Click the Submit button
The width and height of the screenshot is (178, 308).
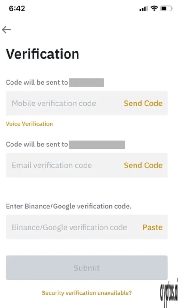87,268
